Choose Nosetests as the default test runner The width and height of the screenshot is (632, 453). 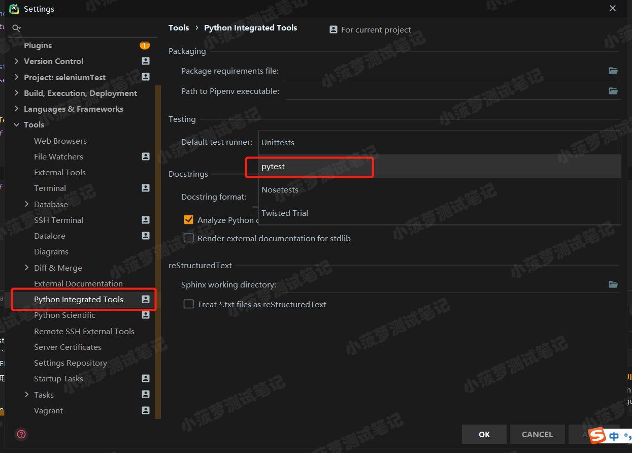click(280, 190)
